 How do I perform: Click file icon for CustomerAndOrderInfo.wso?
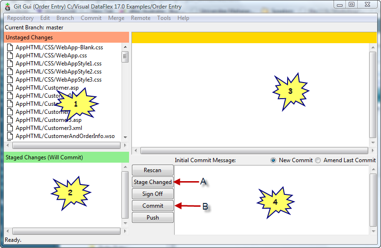[10, 136]
